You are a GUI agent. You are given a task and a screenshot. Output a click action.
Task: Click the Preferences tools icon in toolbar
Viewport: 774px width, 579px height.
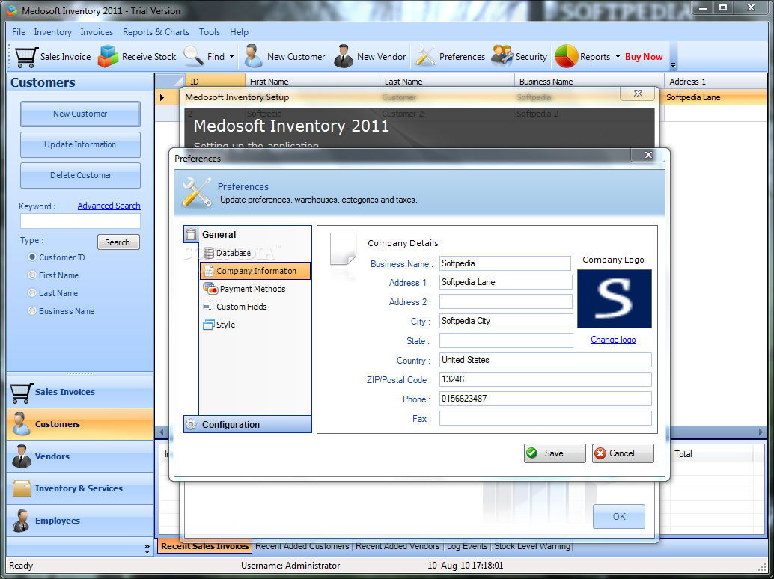point(425,56)
